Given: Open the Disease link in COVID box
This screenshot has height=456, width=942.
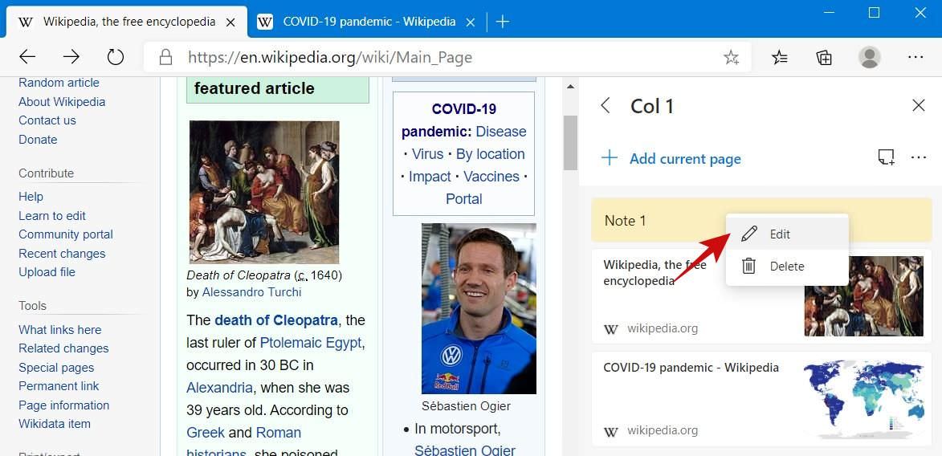Looking at the screenshot, I should click(501, 132).
